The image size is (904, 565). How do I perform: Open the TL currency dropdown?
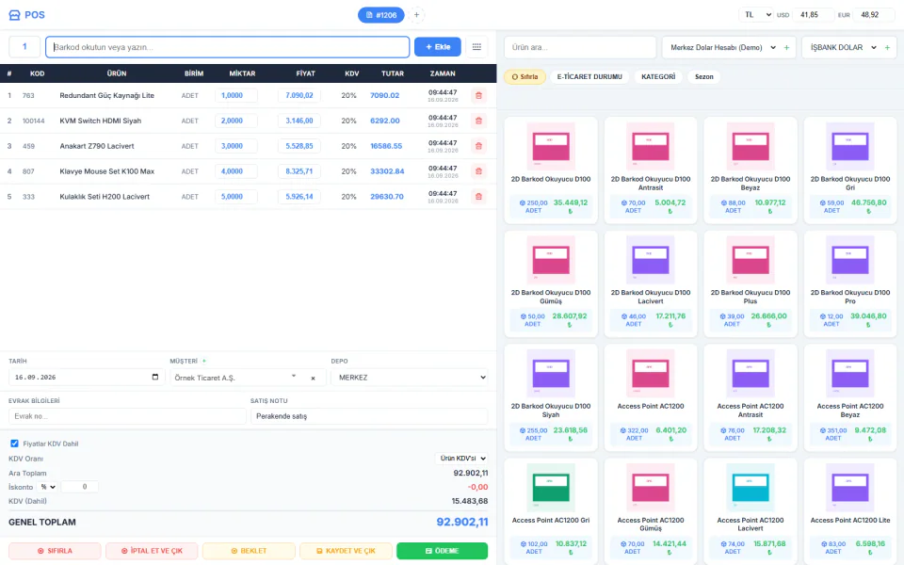pyautogui.click(x=756, y=15)
